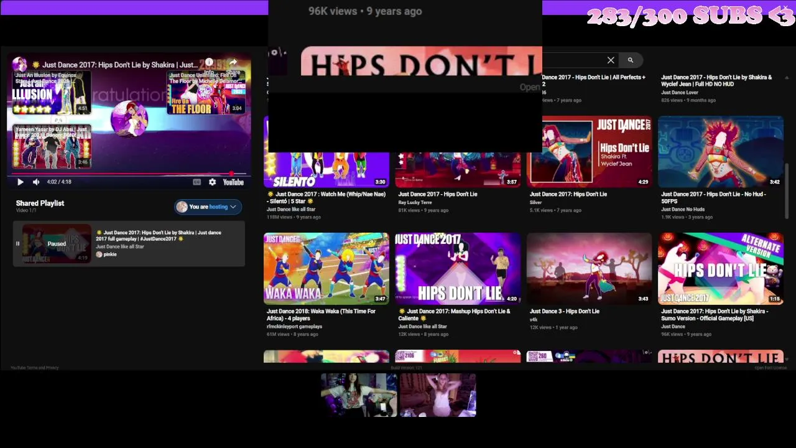796x448 pixels.
Task: Open the Just Dance 3 thumbnail
Action: [x=590, y=269]
